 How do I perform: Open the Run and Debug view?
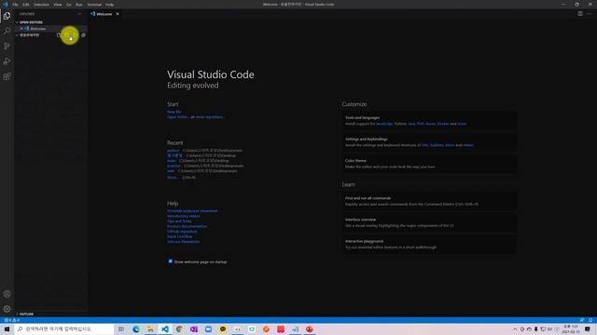[7, 61]
